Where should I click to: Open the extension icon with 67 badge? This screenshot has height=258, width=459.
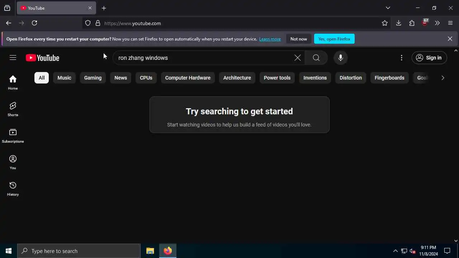point(425,23)
